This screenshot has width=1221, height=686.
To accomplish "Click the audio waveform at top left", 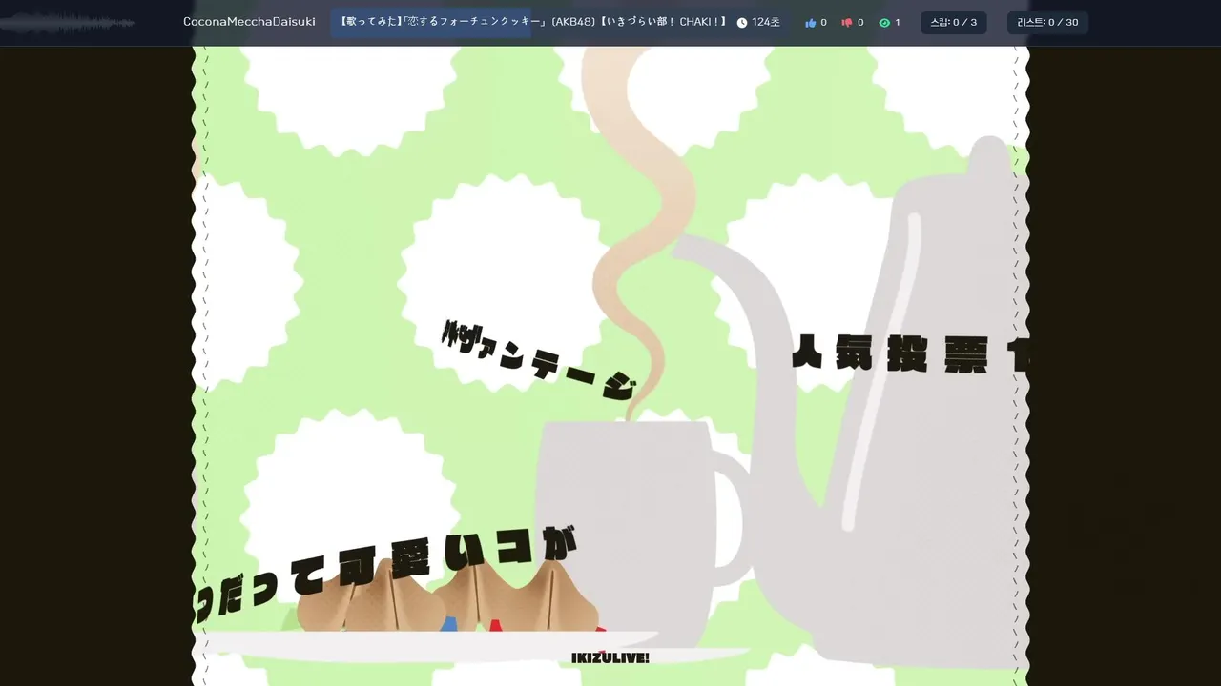I will [67, 23].
